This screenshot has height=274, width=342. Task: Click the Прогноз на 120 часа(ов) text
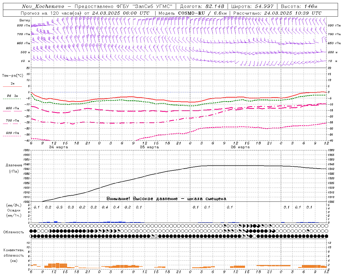coord(51,13)
